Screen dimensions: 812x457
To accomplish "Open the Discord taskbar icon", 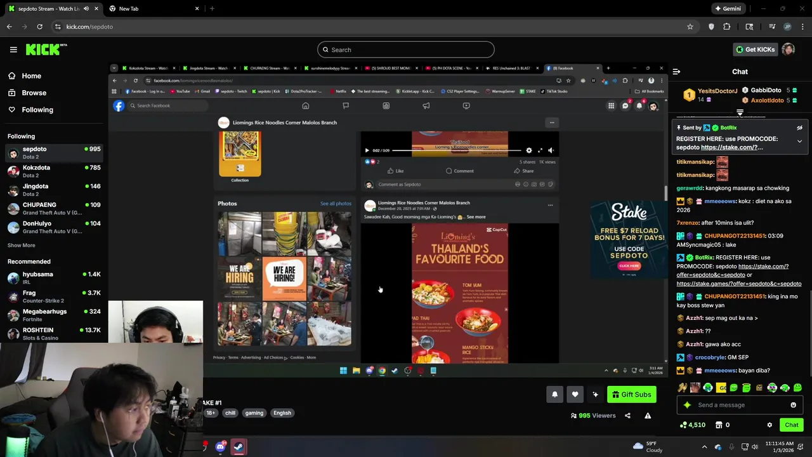I will point(220,447).
